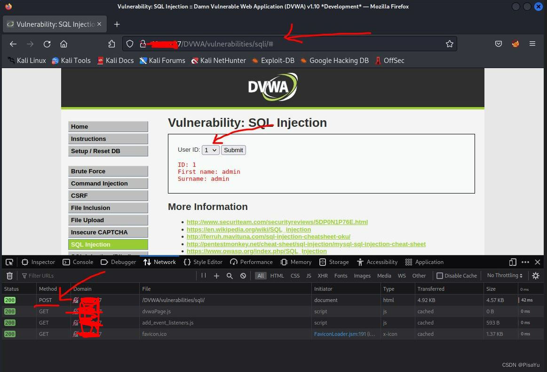
Task: Focus the Filter URLs input
Action: click(x=107, y=276)
